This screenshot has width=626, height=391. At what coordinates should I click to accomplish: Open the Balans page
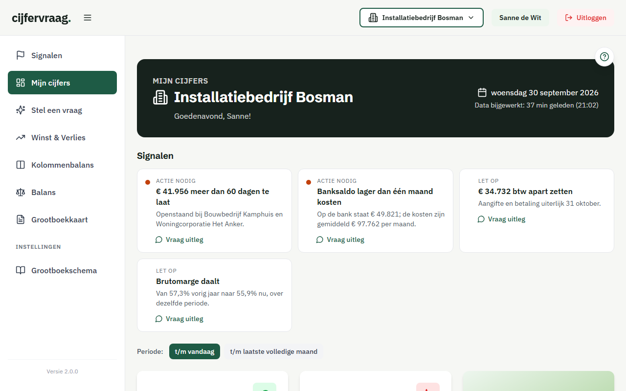pyautogui.click(x=62, y=192)
